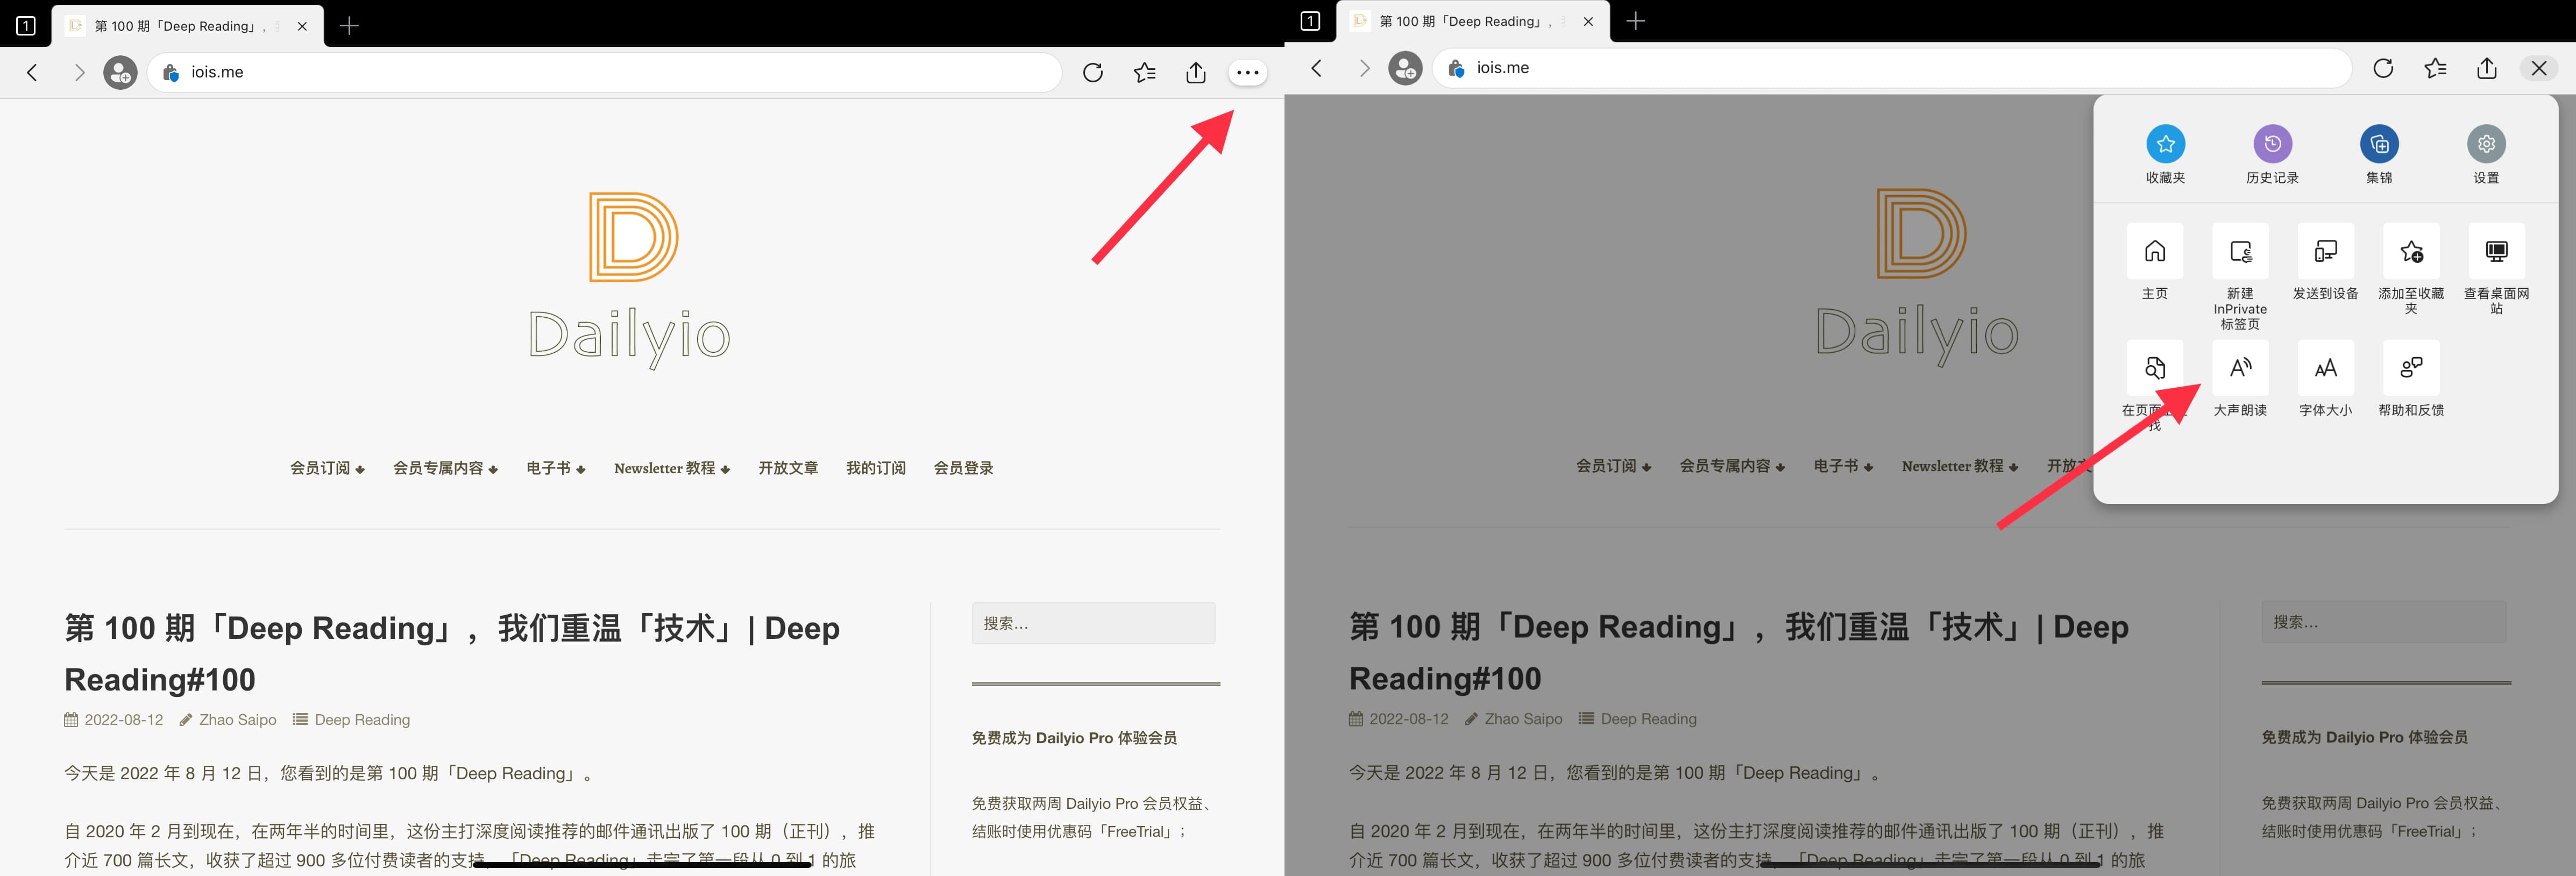Screen dimensions: 2576x876
Task: Open 帮助和反馈 in the popup
Action: (x=2411, y=378)
